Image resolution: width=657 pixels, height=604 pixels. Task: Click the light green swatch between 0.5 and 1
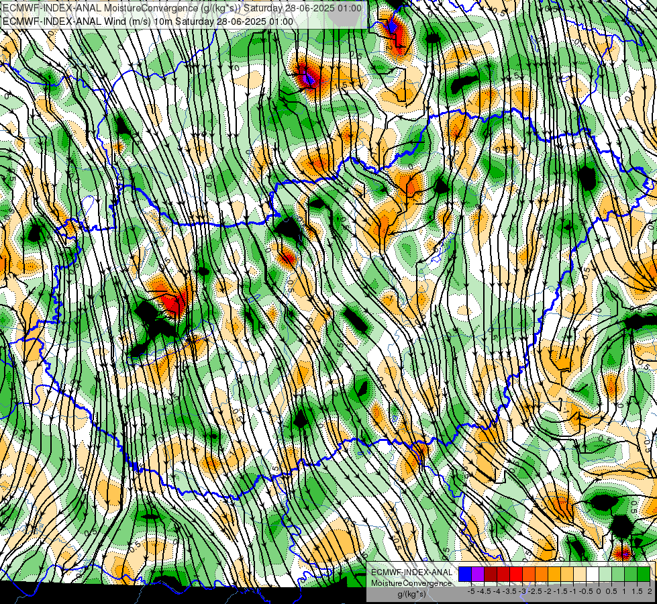[618, 574]
